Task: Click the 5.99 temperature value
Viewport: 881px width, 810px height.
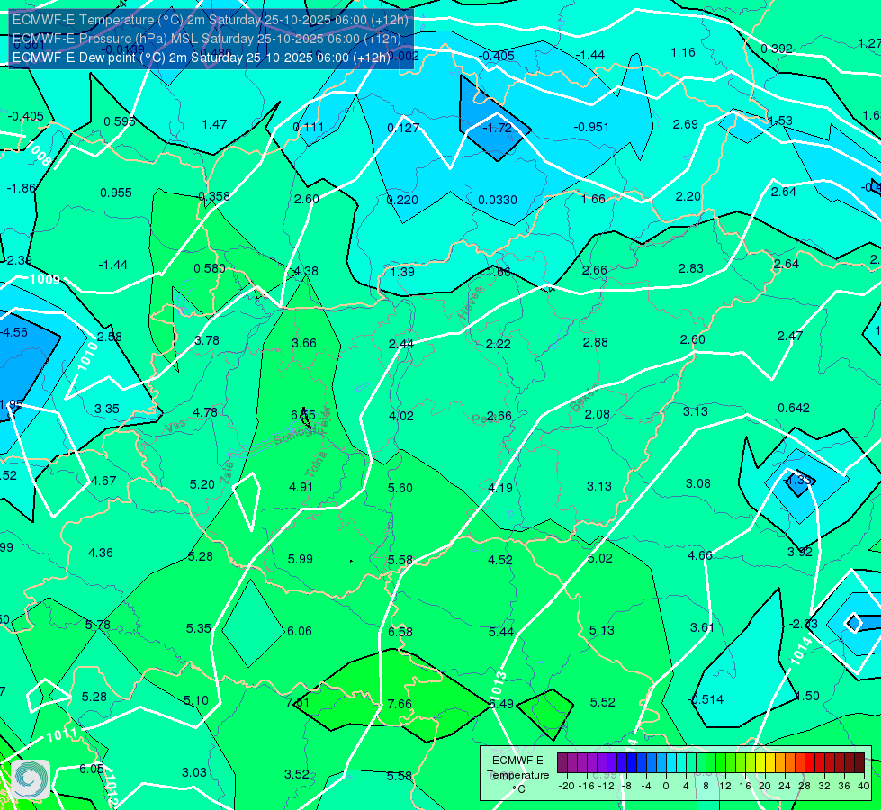Action: [x=300, y=559]
